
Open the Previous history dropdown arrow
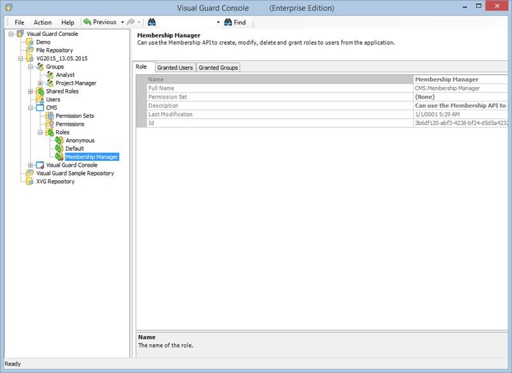click(122, 22)
